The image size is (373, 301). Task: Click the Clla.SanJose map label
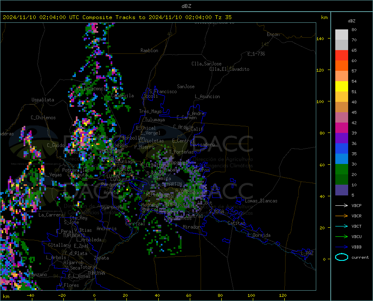(206, 64)
